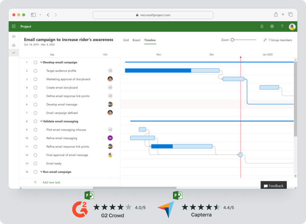The image size is (306, 224).
Task: Open user profile avatar in header
Action: pyautogui.click(x=292, y=27)
